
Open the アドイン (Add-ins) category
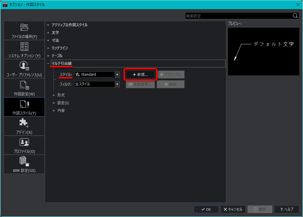click(x=24, y=126)
